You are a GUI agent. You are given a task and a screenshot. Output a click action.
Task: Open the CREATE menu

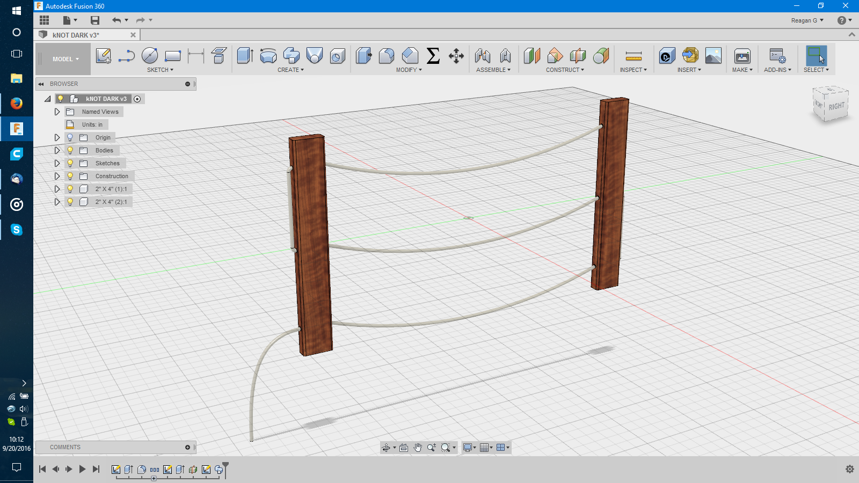point(290,70)
